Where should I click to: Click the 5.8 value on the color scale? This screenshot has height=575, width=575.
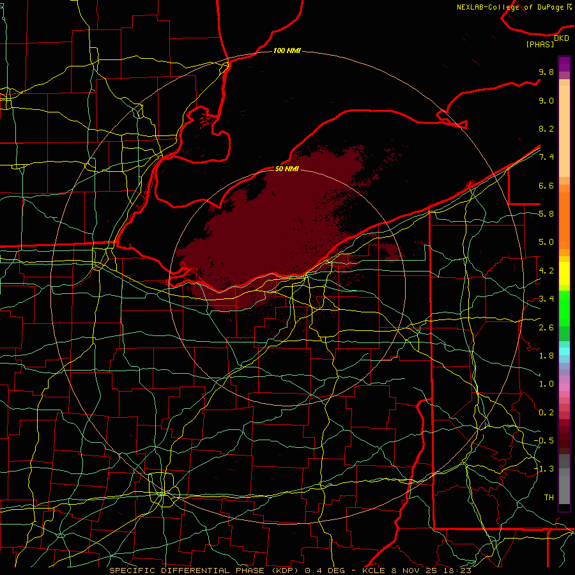[x=546, y=214]
